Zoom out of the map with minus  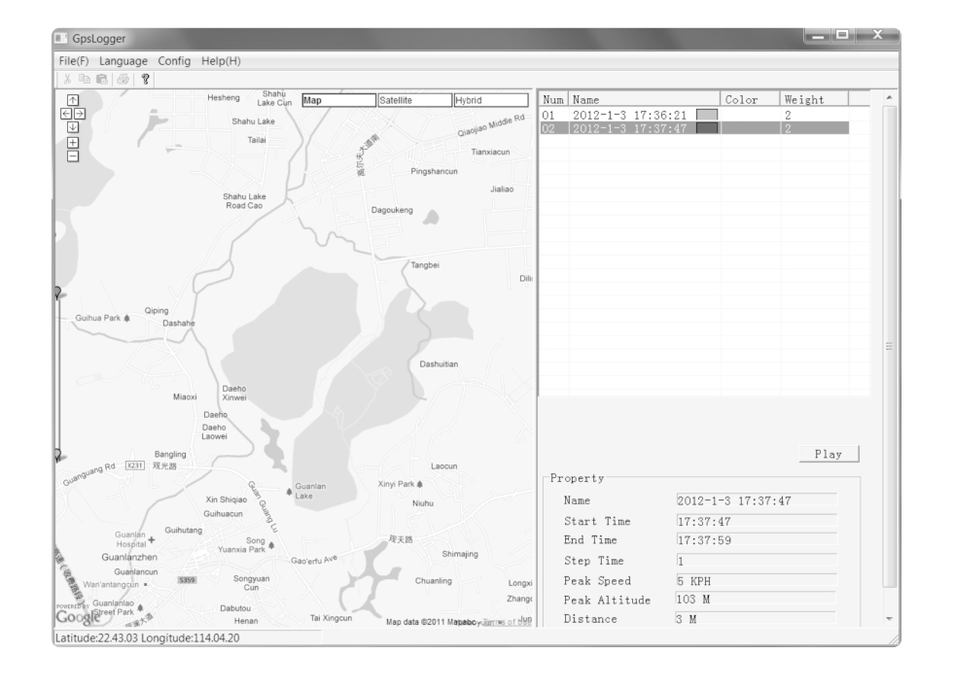(x=72, y=155)
